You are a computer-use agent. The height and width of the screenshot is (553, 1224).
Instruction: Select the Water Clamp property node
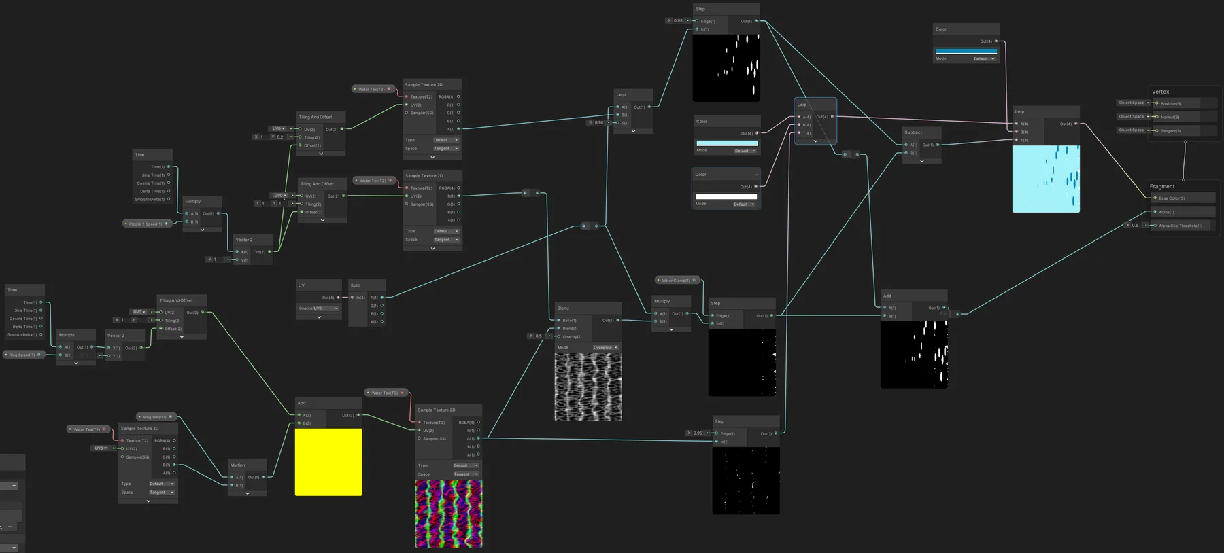(677, 280)
